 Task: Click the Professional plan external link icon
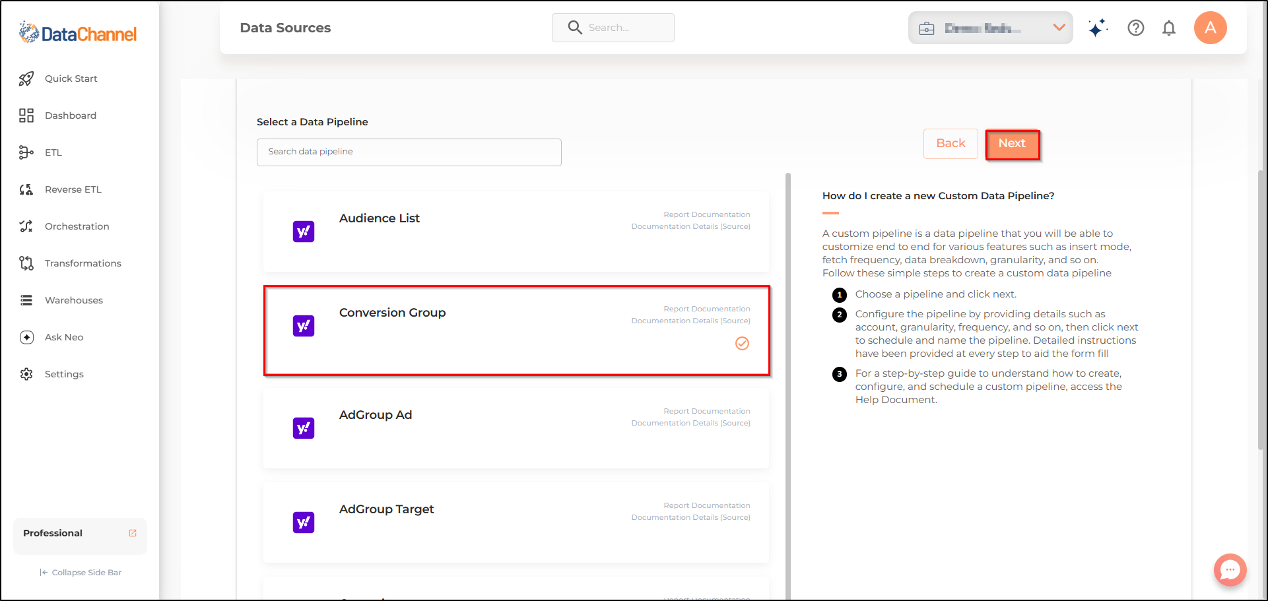tap(133, 533)
